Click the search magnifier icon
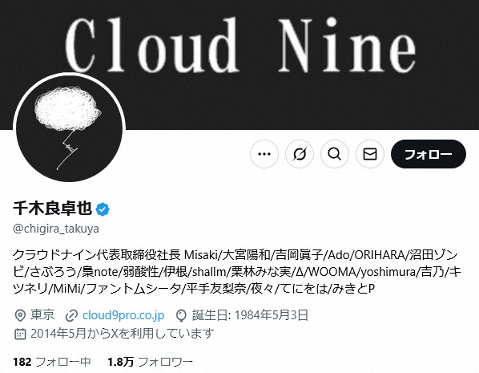479x373 pixels. (335, 154)
